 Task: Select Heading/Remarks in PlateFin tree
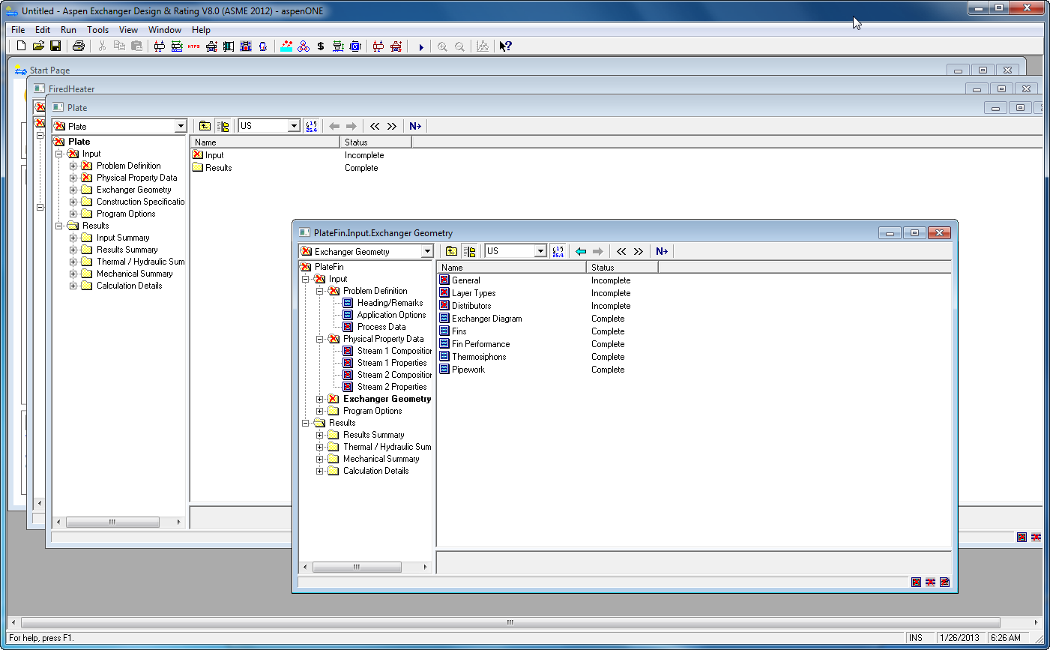point(390,303)
